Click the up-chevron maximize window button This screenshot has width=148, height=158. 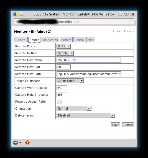point(126,14)
